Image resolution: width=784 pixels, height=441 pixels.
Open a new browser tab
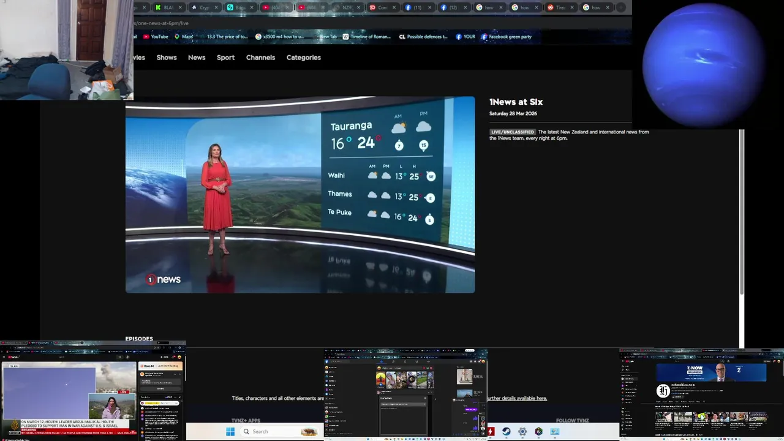pyautogui.click(x=620, y=7)
